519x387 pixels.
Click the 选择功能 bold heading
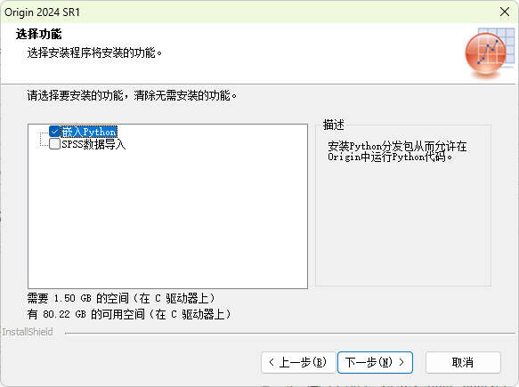pos(39,34)
